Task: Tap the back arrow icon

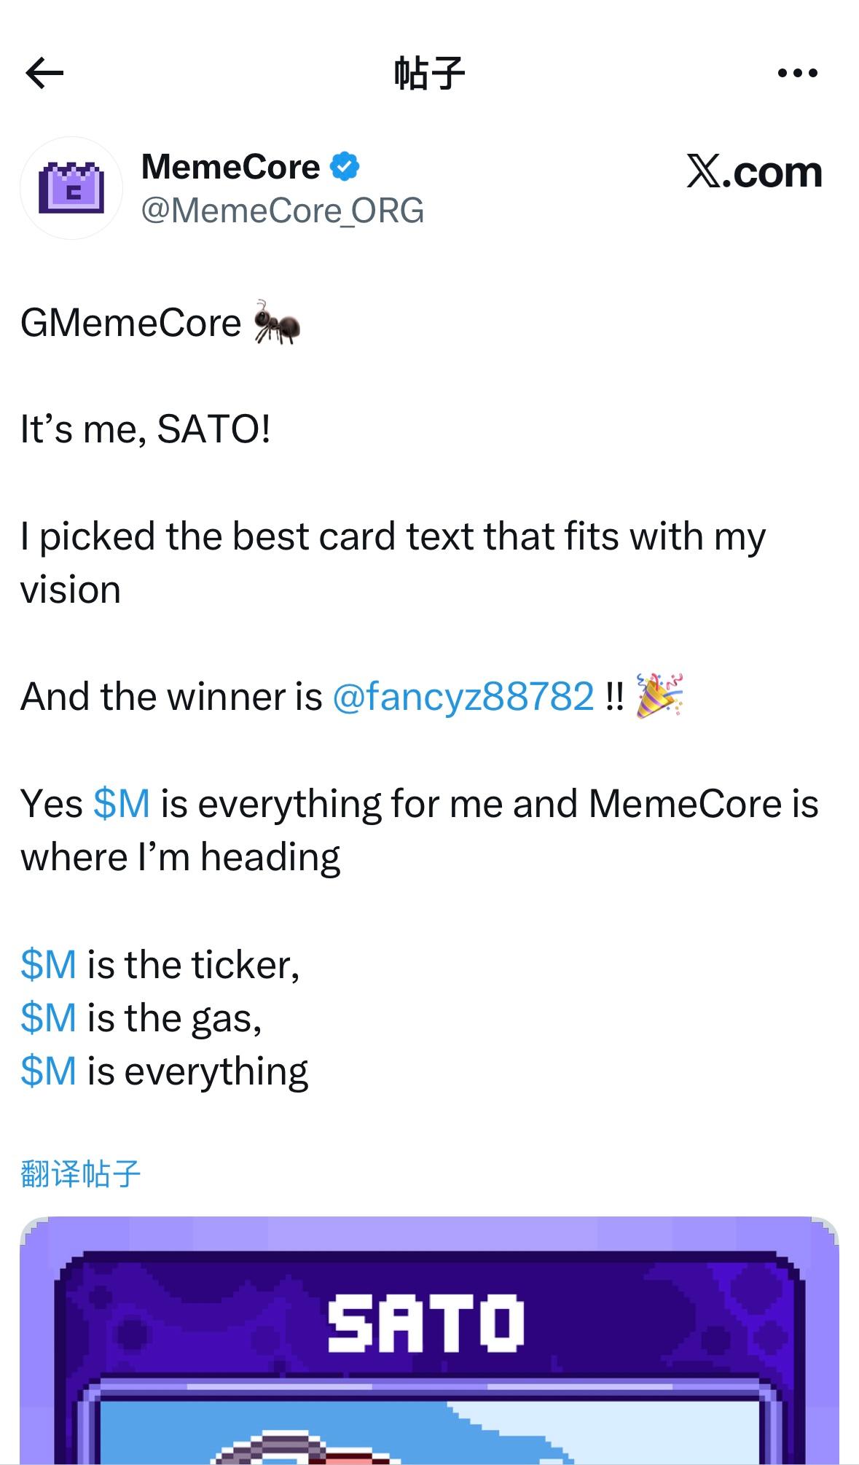Action: point(44,73)
